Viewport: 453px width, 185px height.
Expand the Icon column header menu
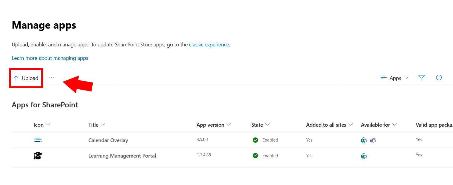(x=42, y=125)
